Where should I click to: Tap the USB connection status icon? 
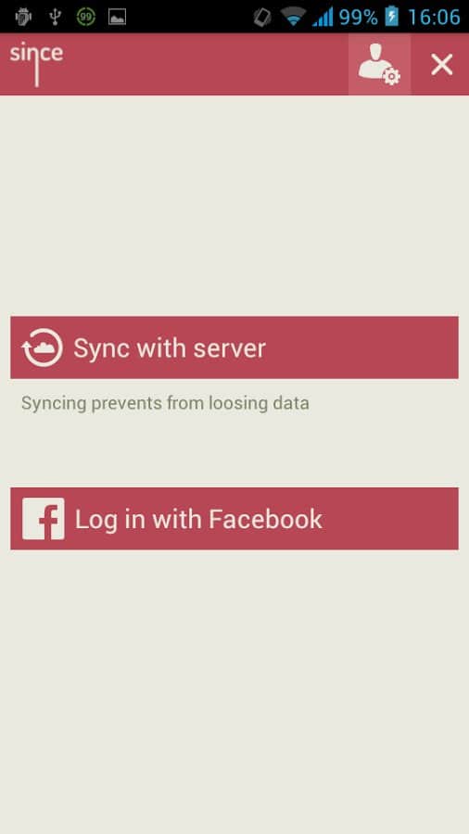click(x=55, y=17)
